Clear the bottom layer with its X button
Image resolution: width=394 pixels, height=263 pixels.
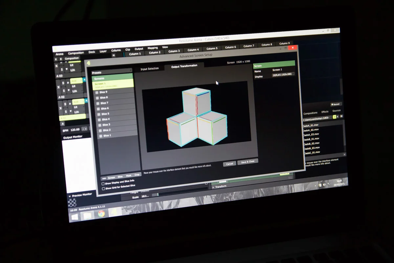coord(60,108)
